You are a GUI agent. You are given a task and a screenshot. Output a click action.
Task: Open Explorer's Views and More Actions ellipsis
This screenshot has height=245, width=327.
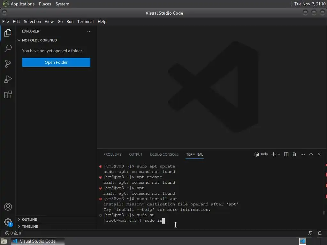89,31
